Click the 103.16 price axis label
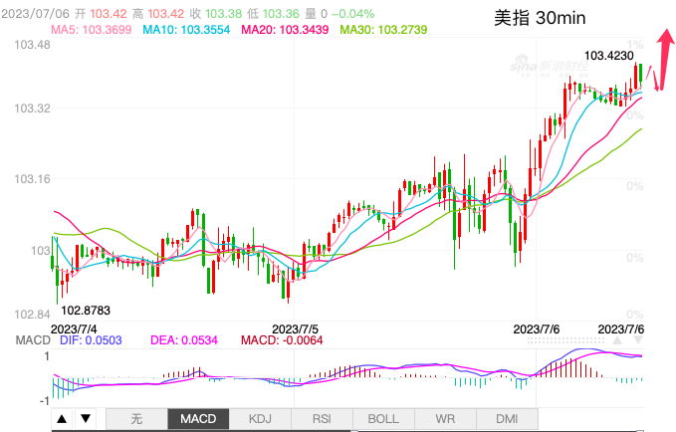 pyautogui.click(x=32, y=178)
